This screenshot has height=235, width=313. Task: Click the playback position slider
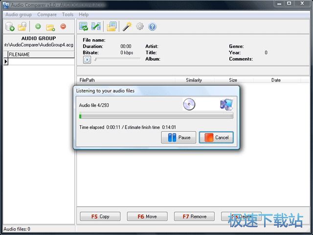point(117,59)
